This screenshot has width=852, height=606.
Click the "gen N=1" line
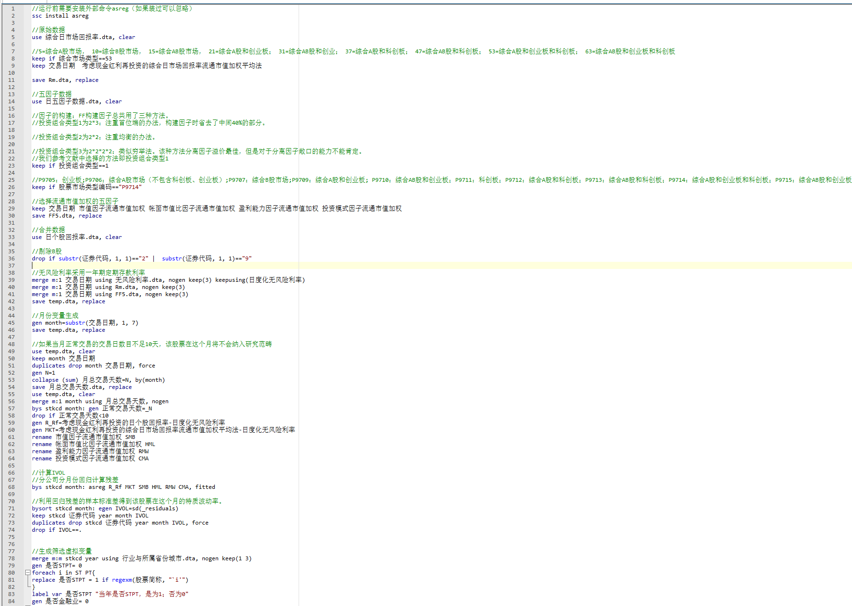pyautogui.click(x=43, y=373)
